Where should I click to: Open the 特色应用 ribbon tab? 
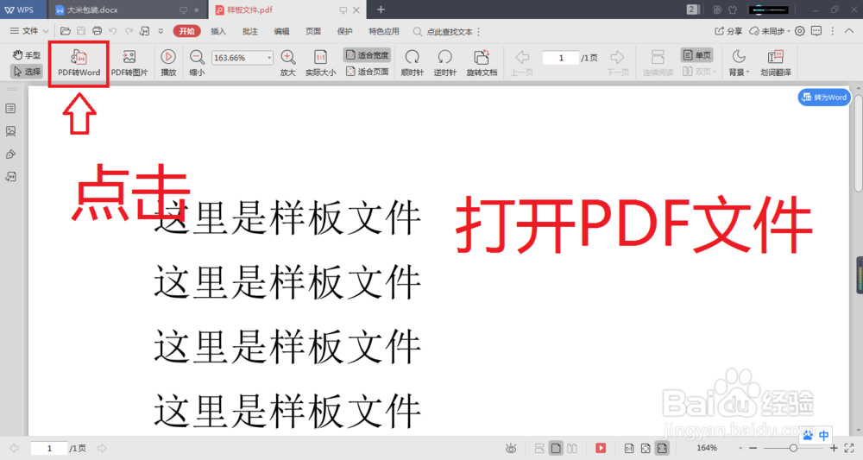pos(384,31)
